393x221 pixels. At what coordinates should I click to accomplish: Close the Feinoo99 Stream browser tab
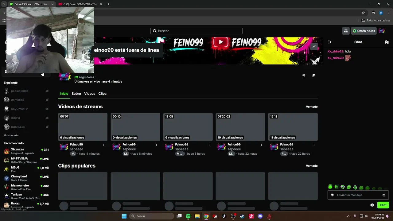52,4
